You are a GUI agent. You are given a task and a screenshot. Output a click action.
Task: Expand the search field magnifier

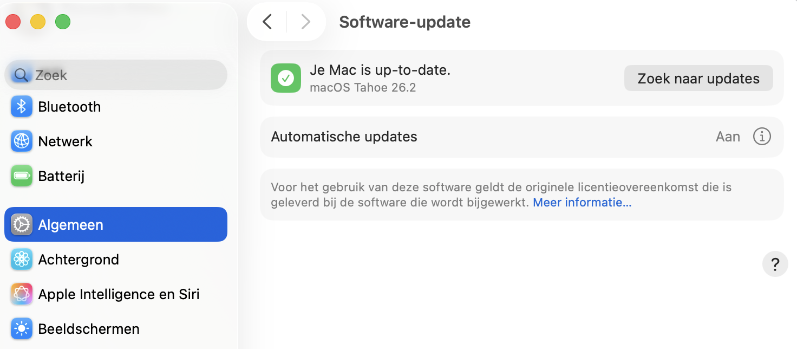coord(21,74)
